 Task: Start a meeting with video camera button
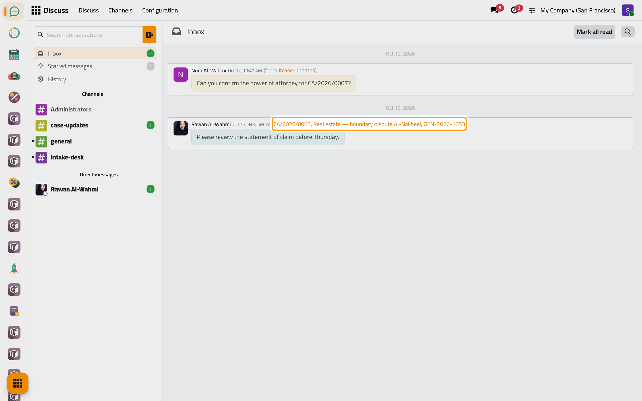(149, 35)
